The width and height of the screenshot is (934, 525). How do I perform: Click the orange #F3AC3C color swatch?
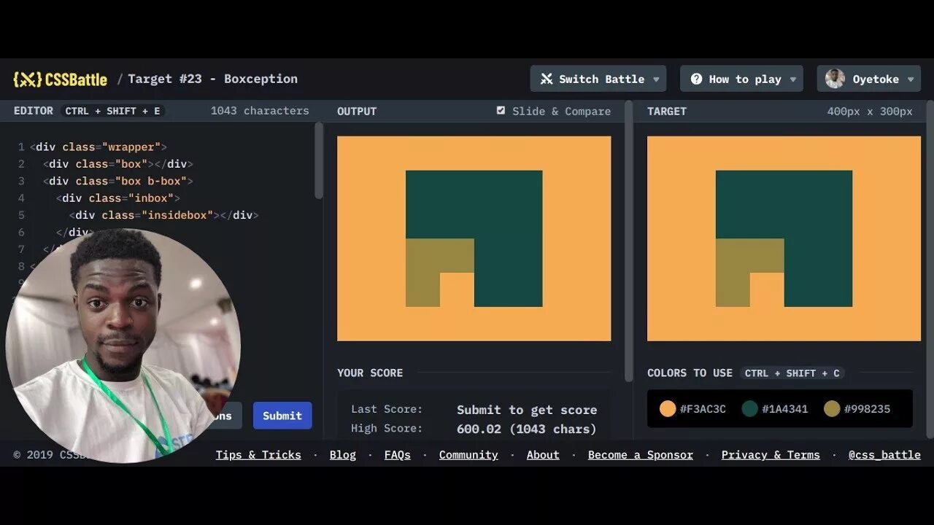tap(668, 409)
